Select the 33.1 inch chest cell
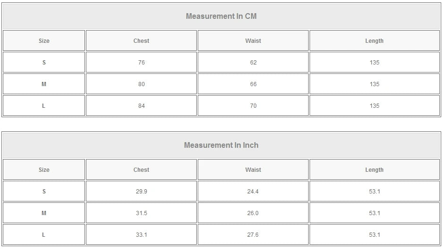Screen dimensions: 445x249 click(141, 235)
